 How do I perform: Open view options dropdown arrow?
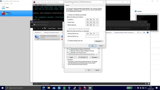[140, 32]
